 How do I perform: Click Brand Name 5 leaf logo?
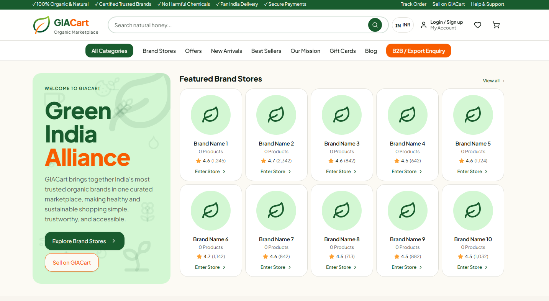coord(473,115)
